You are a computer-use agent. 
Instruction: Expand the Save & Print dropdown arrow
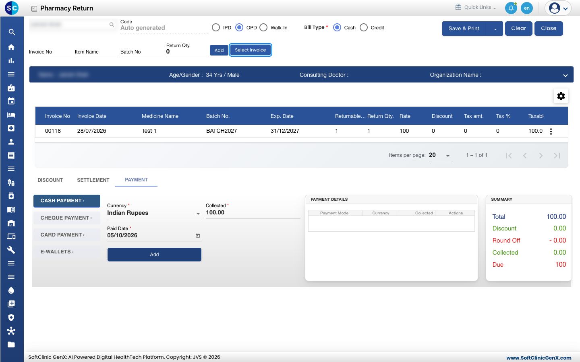coord(495,29)
